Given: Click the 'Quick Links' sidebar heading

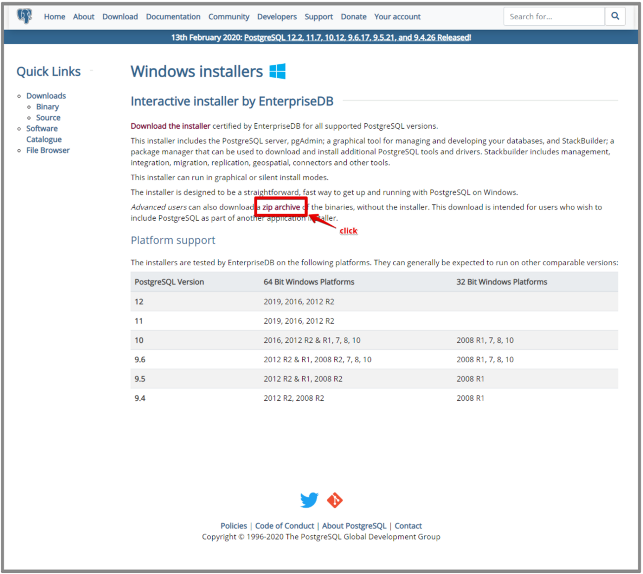Looking at the screenshot, I should pyautogui.click(x=48, y=71).
